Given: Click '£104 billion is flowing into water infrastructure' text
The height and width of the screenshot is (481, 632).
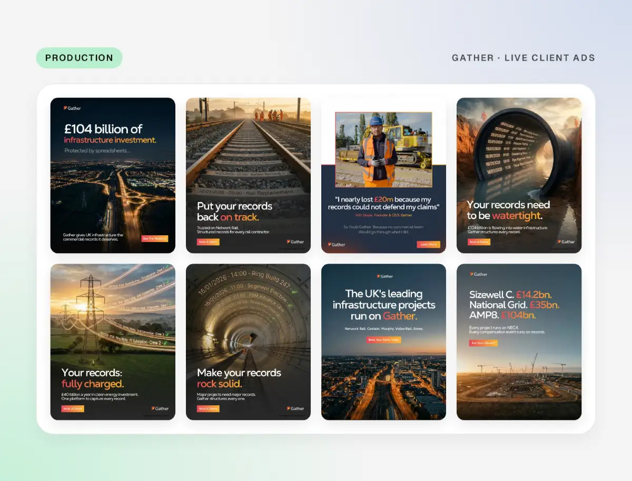Looking at the screenshot, I should click(x=508, y=227).
